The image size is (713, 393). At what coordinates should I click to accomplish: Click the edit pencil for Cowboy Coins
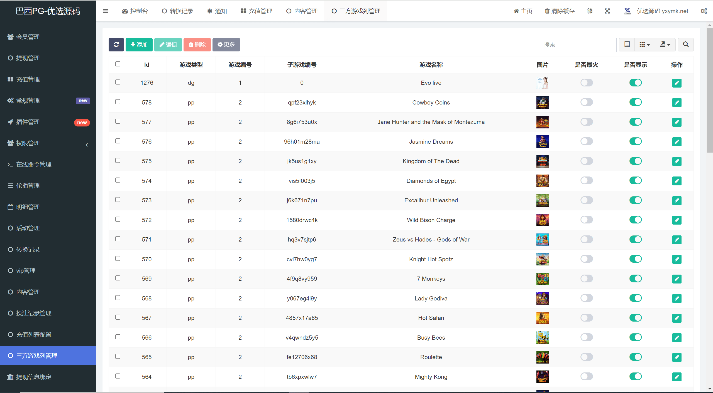click(x=677, y=103)
